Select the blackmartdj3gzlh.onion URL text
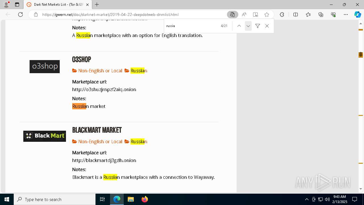The height and width of the screenshot is (205, 364). [104, 160]
